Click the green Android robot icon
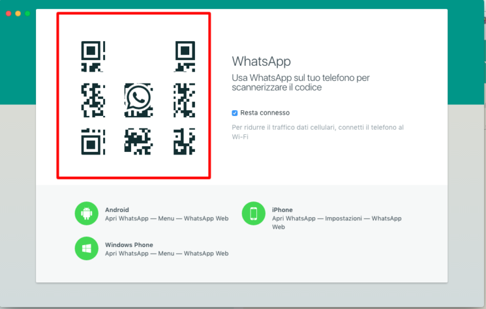The width and height of the screenshot is (486, 309). (87, 214)
